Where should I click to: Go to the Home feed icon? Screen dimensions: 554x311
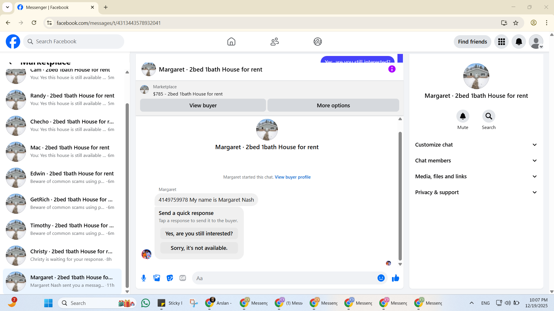coord(231,42)
